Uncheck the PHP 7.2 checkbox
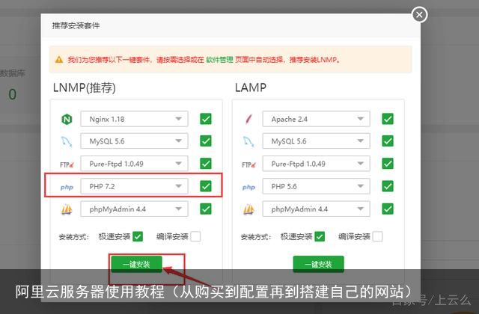This screenshot has width=479, height=314. (x=206, y=186)
